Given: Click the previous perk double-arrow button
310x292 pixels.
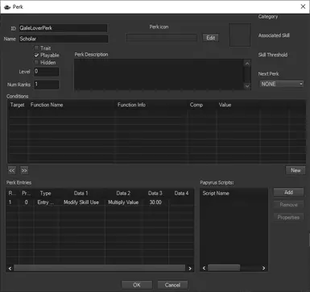Looking at the screenshot, I should tap(11, 170).
